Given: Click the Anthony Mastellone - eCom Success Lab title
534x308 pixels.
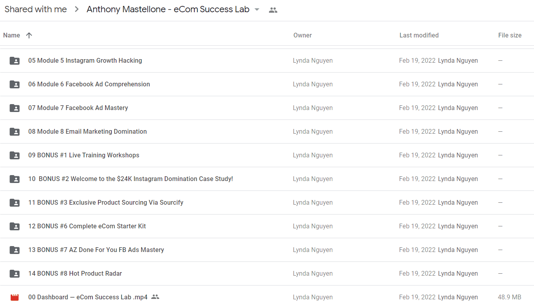Looking at the screenshot, I should (168, 9).
